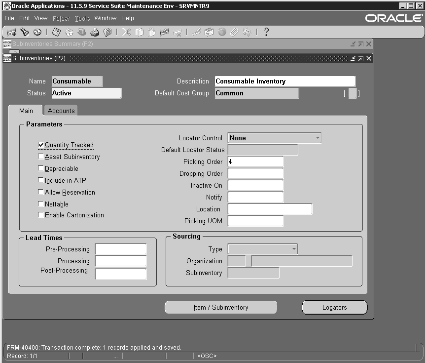Image resolution: width=426 pixels, height=363 pixels.
Task: Click the Picking UOM field
Action: [x=256, y=221]
